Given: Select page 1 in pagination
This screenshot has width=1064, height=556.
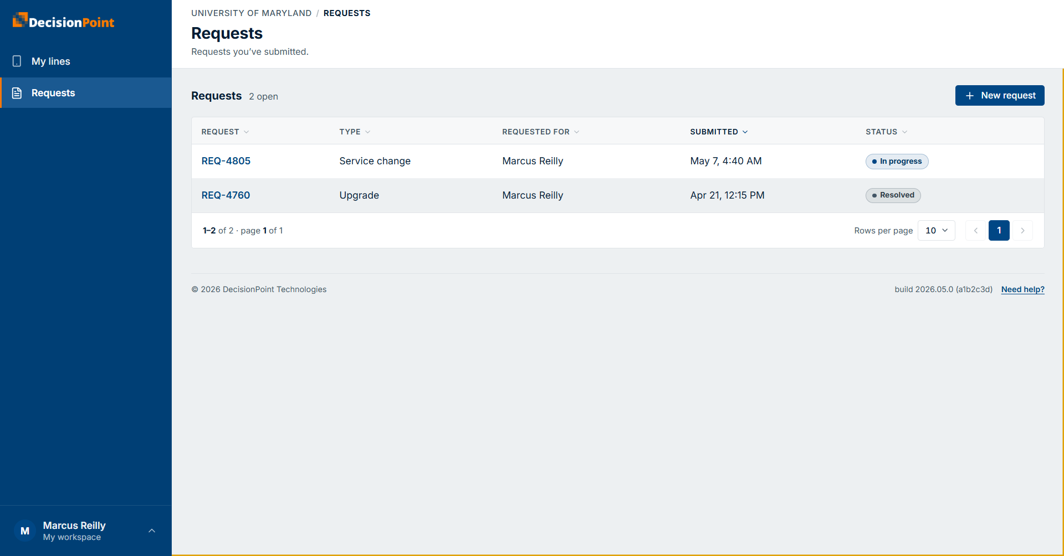Looking at the screenshot, I should coord(999,231).
